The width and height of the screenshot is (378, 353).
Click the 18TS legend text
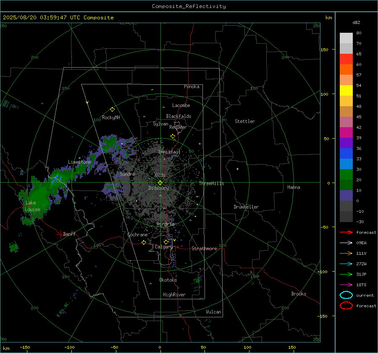361,285
